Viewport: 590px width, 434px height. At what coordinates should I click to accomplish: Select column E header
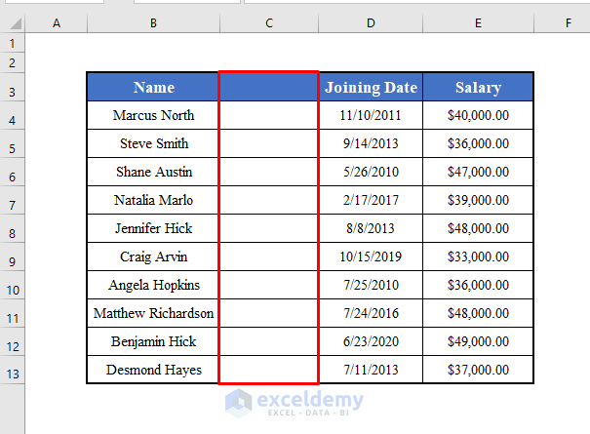coord(478,22)
